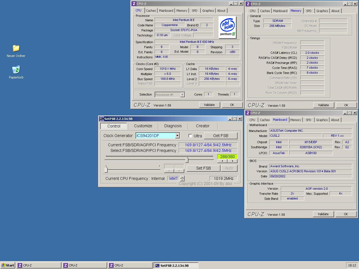Image resolution: width=359 pixels, height=269 pixels.
Task: Enable the Ultra checkbox in SetFSB
Action: [190, 136]
